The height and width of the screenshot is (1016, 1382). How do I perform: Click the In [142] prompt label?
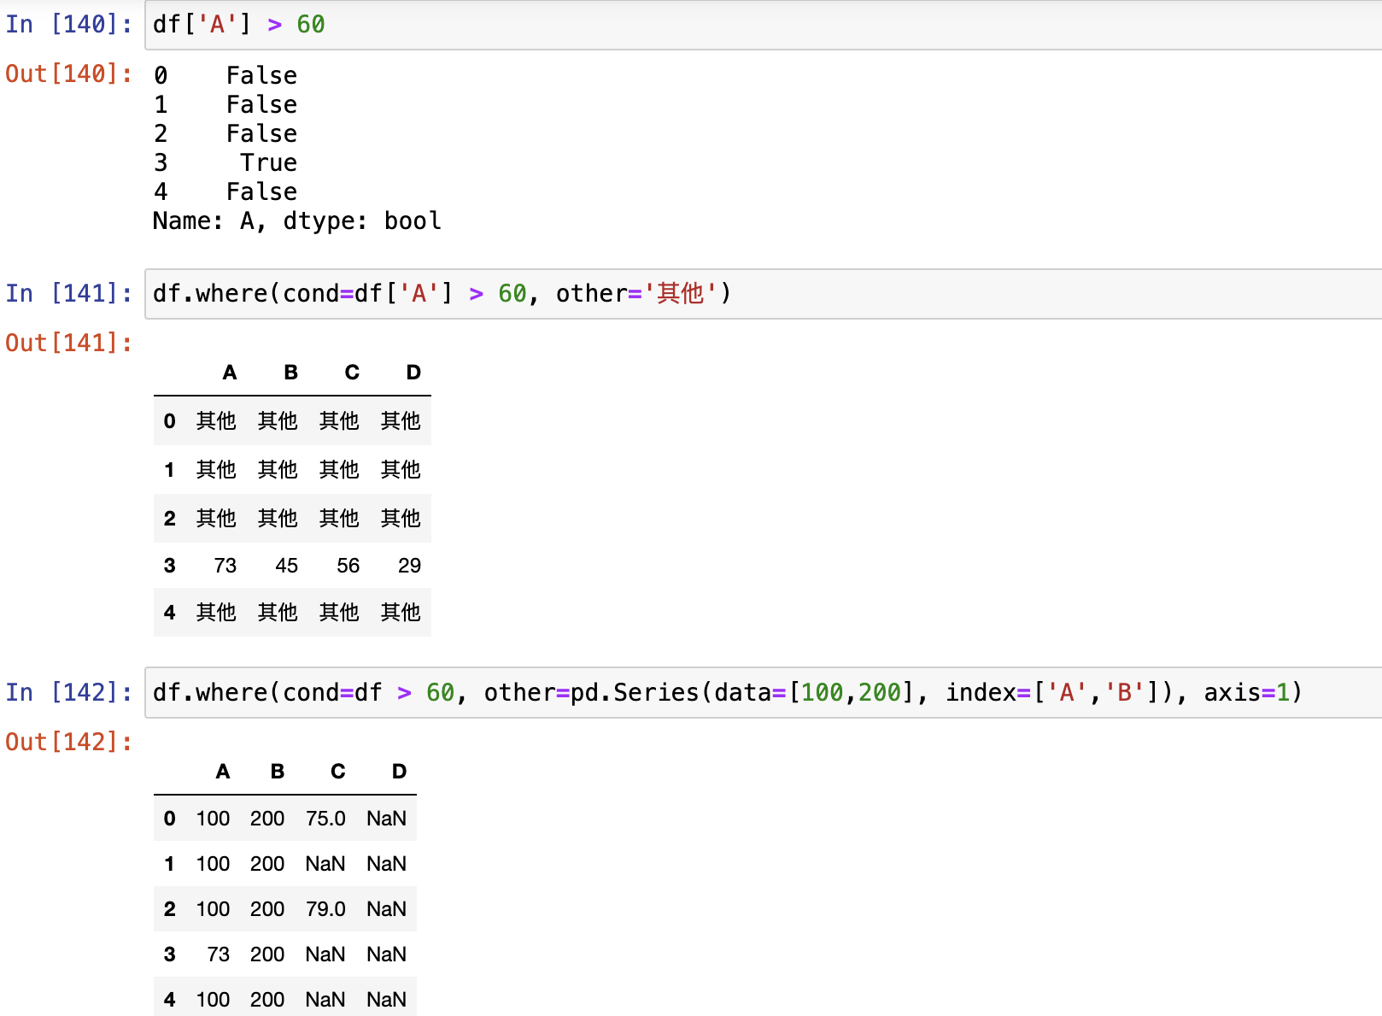[69, 693]
